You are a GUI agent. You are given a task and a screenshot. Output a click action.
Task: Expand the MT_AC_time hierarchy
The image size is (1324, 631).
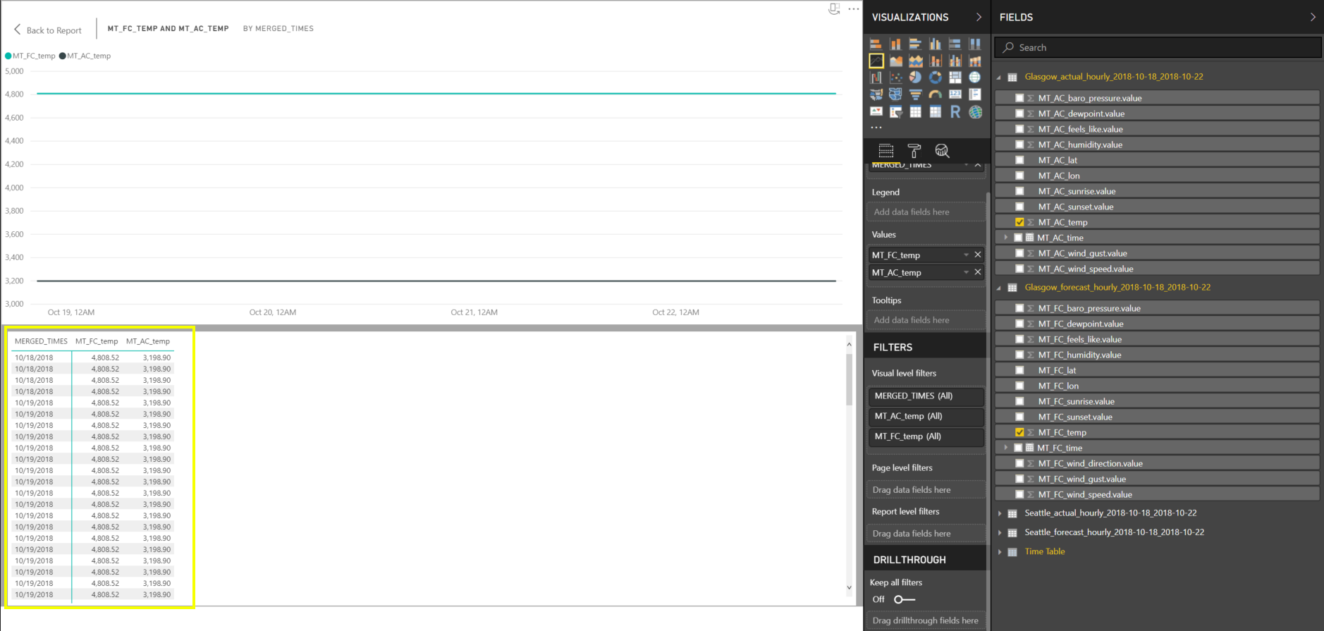(x=1006, y=238)
